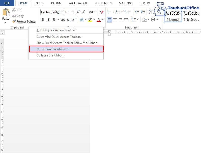Choose Show Quick Access Toolbar Below the Ribbon
Viewport: 201px width, 153px height.
click(x=66, y=43)
